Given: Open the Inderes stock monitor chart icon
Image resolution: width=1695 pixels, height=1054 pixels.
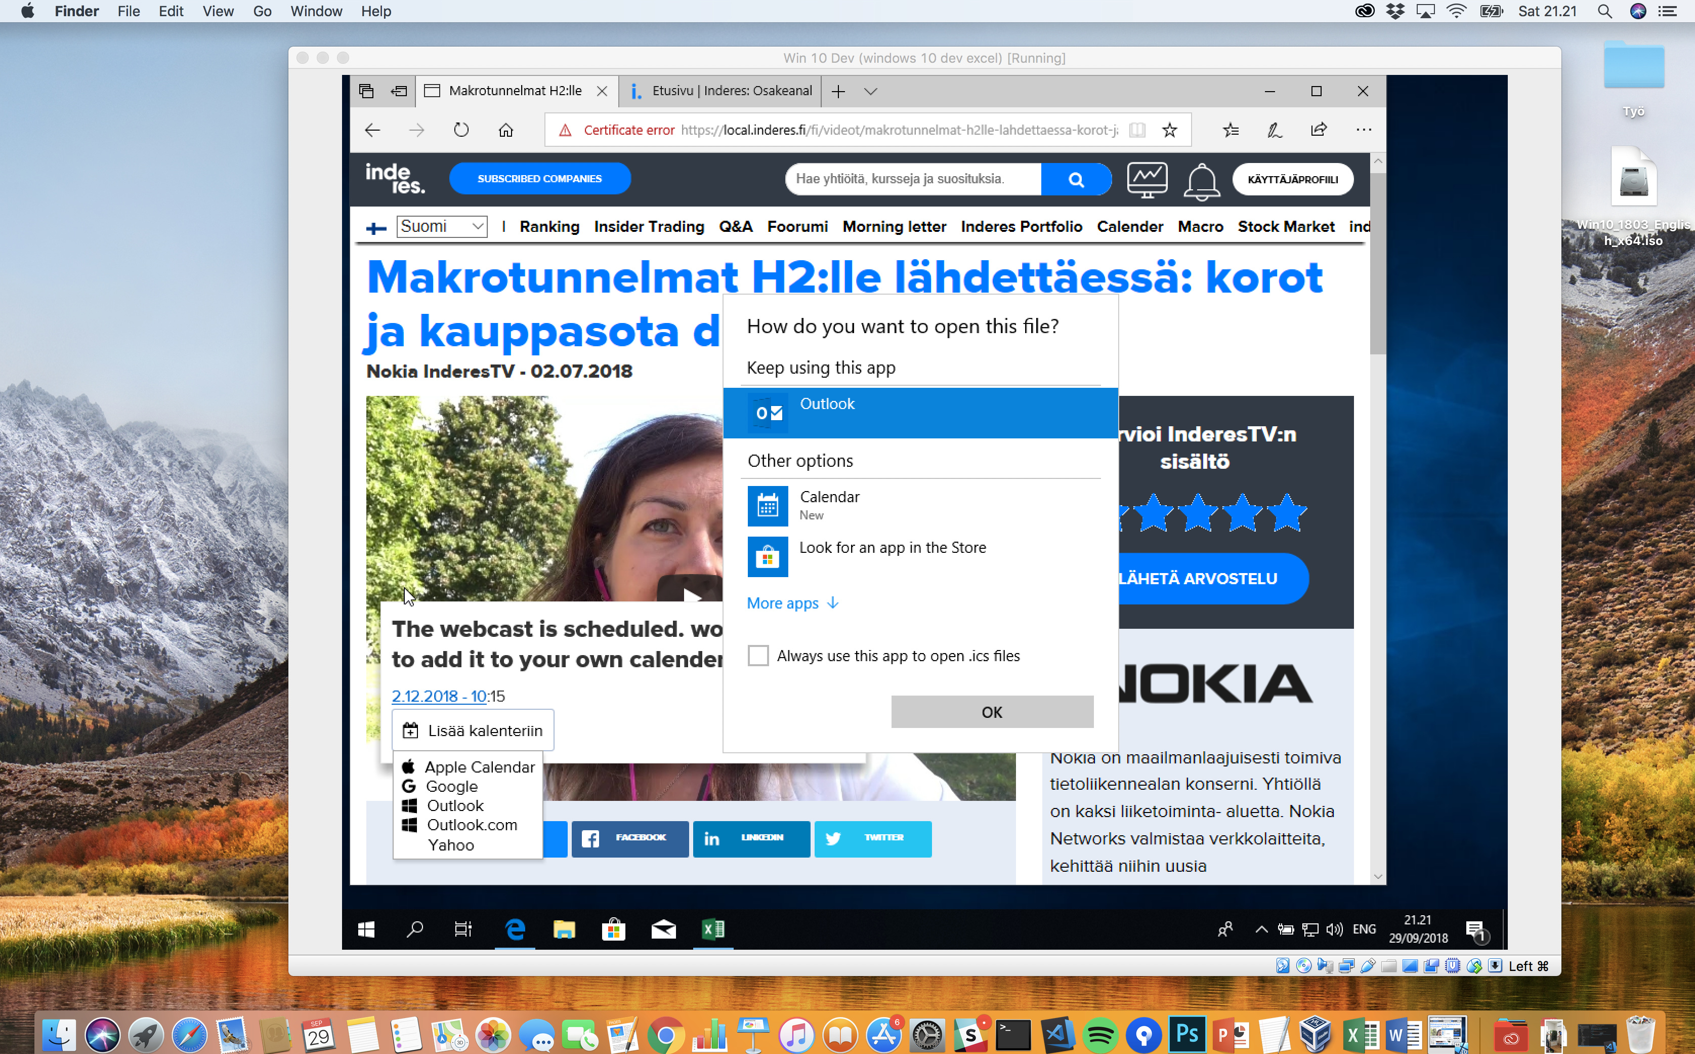Looking at the screenshot, I should [1147, 180].
